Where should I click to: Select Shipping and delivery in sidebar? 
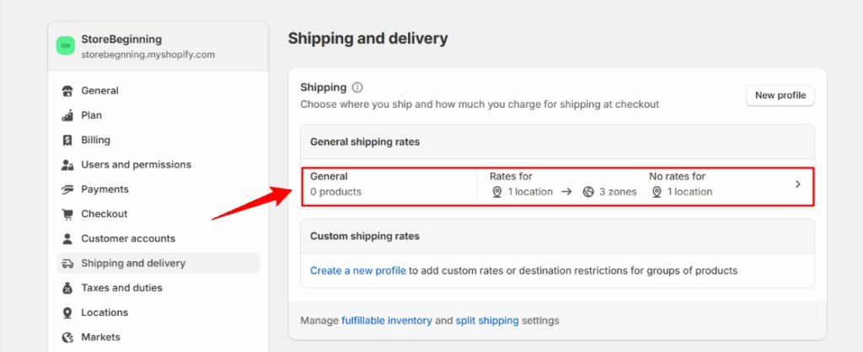click(133, 264)
